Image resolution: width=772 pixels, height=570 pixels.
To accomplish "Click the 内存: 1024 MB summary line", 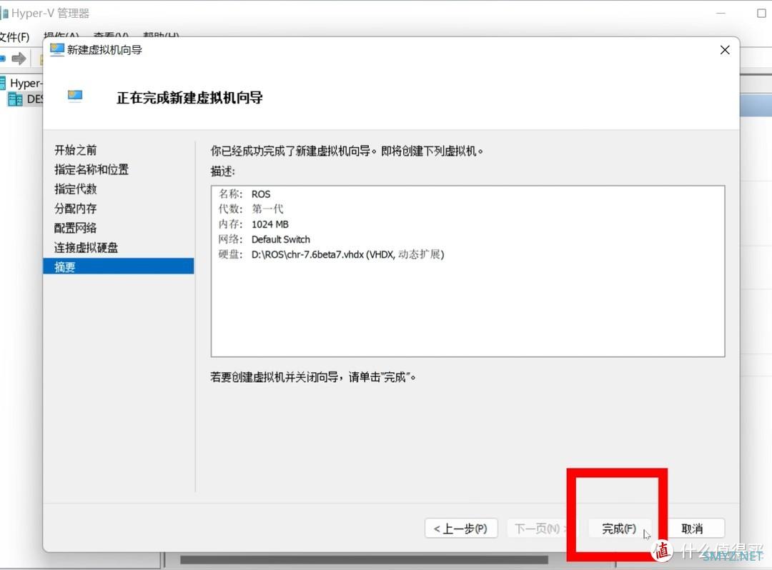I will (x=254, y=224).
